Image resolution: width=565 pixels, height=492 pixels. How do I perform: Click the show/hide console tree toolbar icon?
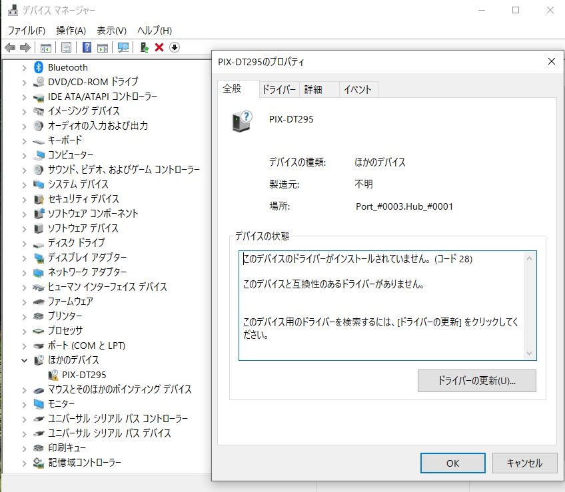[x=46, y=47]
